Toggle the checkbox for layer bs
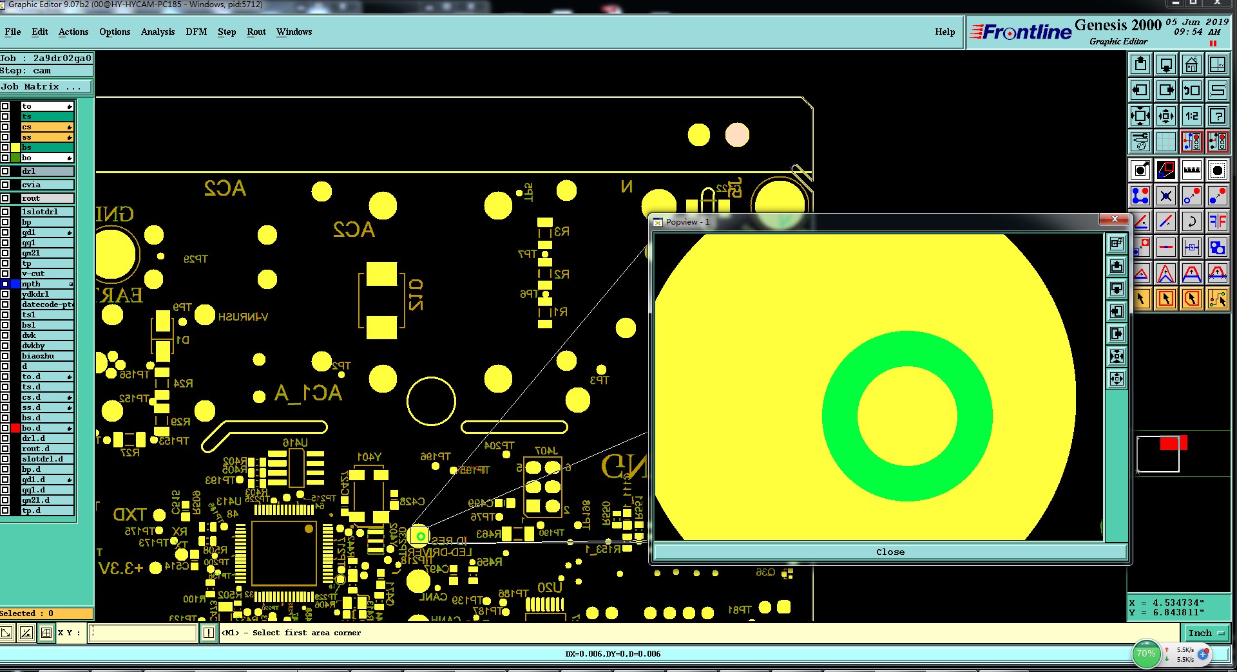 [5, 147]
